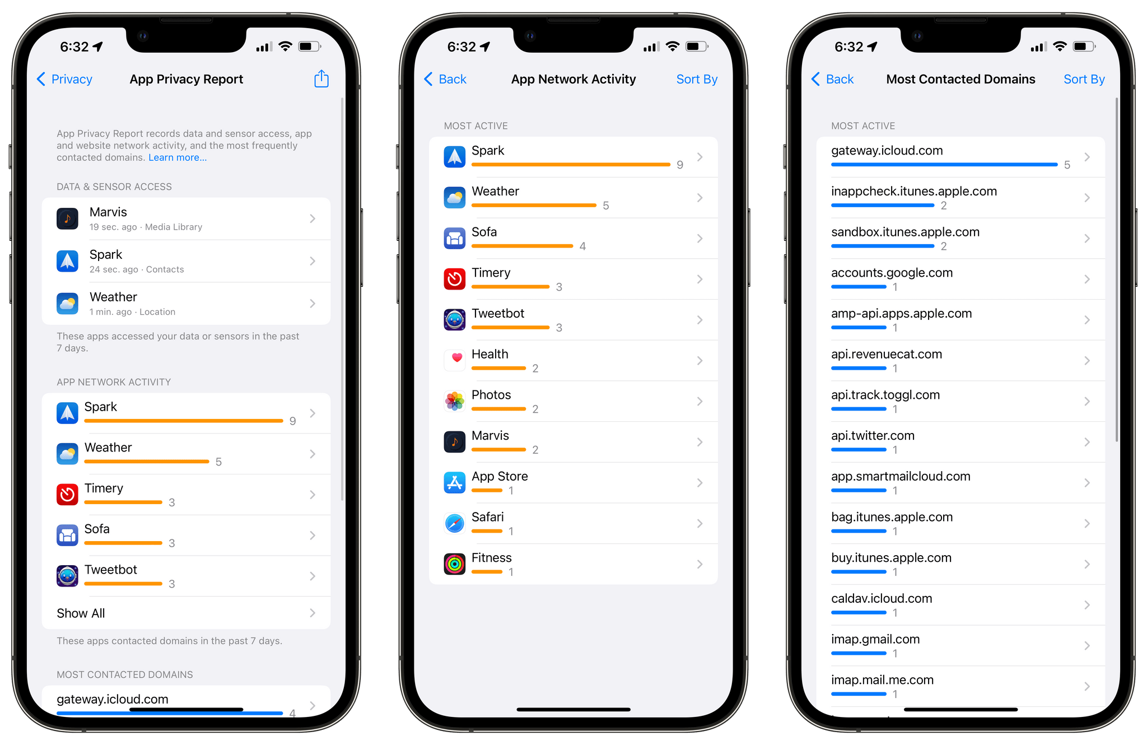Tap the share icon on App Privacy Report
Image resolution: width=1147 pixels, height=745 pixels.
click(321, 78)
